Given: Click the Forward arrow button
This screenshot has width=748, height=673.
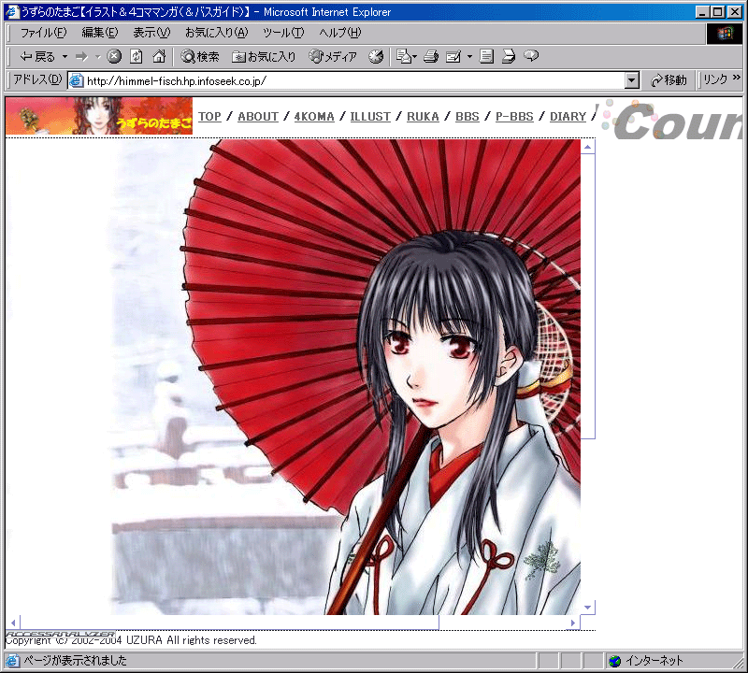Looking at the screenshot, I should (x=82, y=57).
